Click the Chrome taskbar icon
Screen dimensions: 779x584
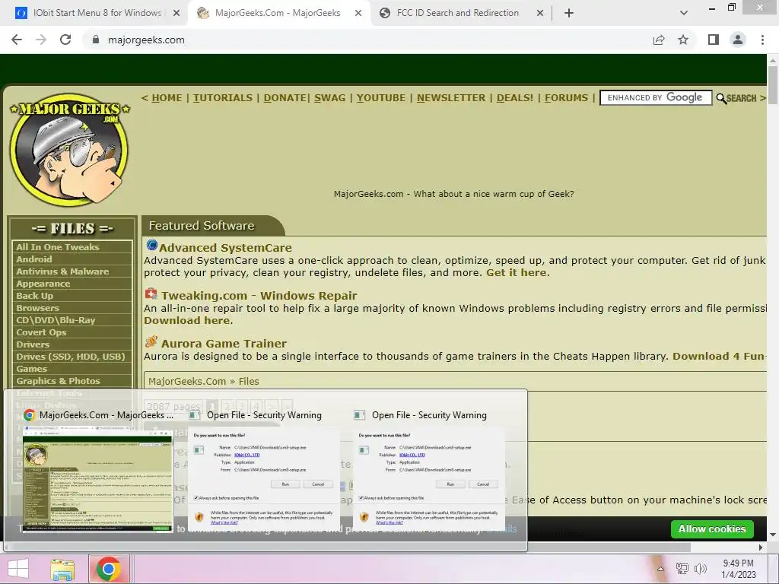109,569
